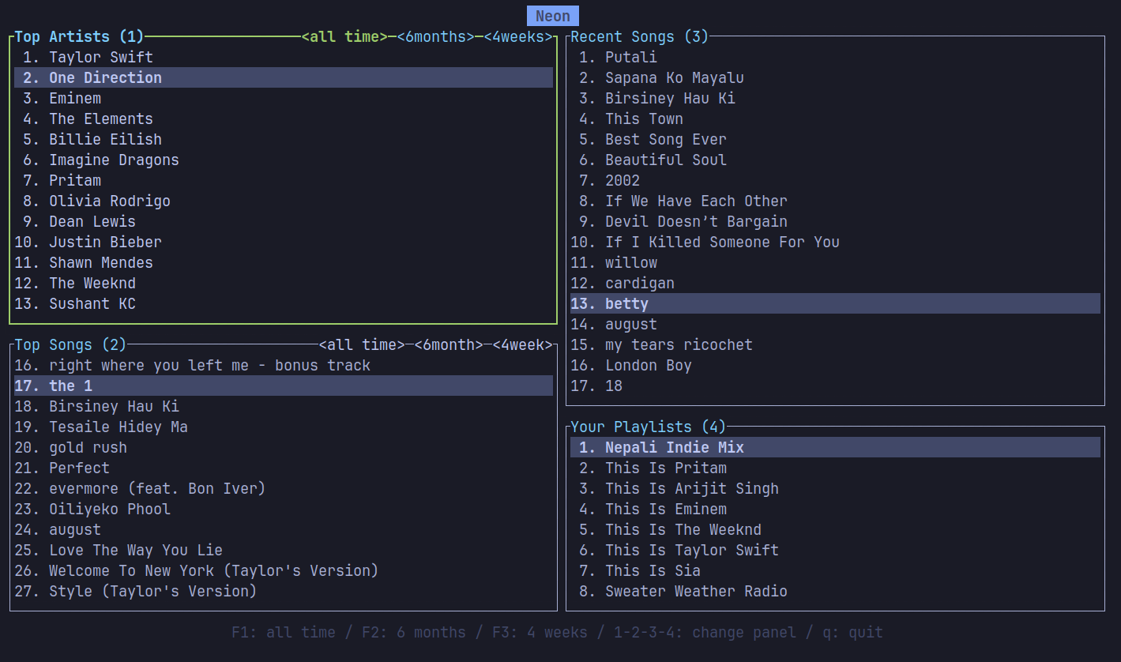The height and width of the screenshot is (662, 1121).
Task: Click the Neon title badge
Action: click(x=553, y=17)
